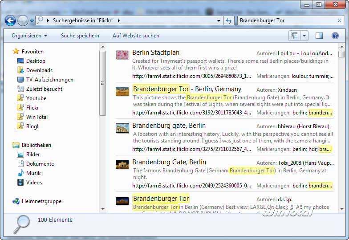Open the Musik library
The height and width of the screenshot is (240, 349).
tap(33, 173)
